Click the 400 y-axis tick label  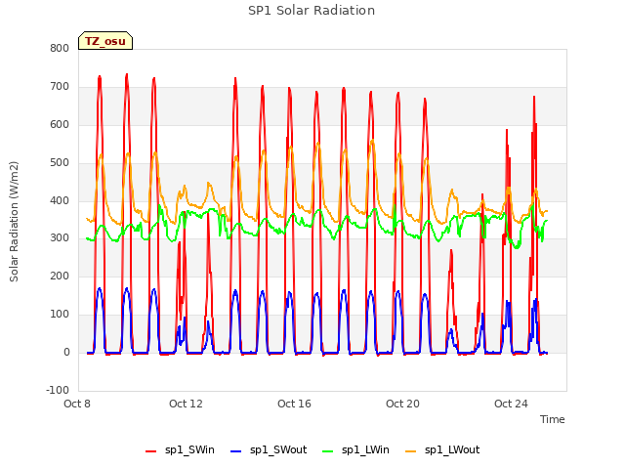[x=60, y=200]
